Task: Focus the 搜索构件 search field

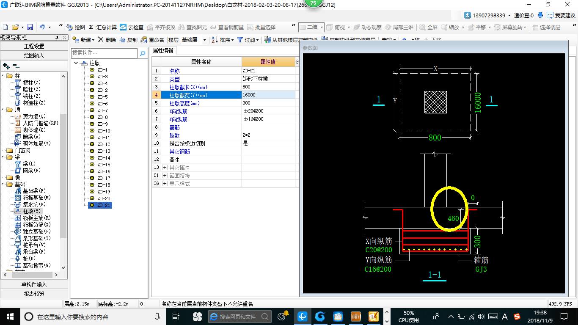Action: pos(104,53)
